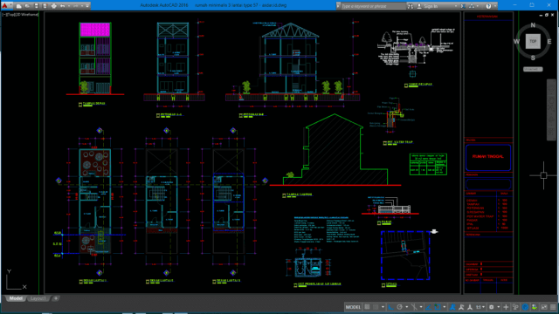Image resolution: width=559 pixels, height=314 pixels.
Task: Click the navigation bar on right edge
Action: click(x=551, y=110)
